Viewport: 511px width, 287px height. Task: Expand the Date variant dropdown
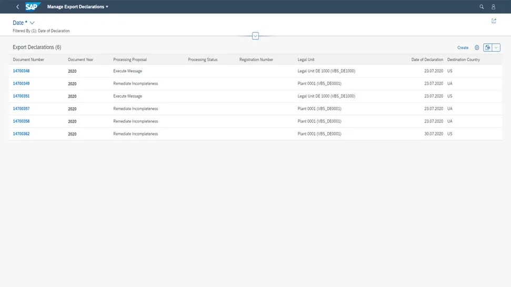32,23
